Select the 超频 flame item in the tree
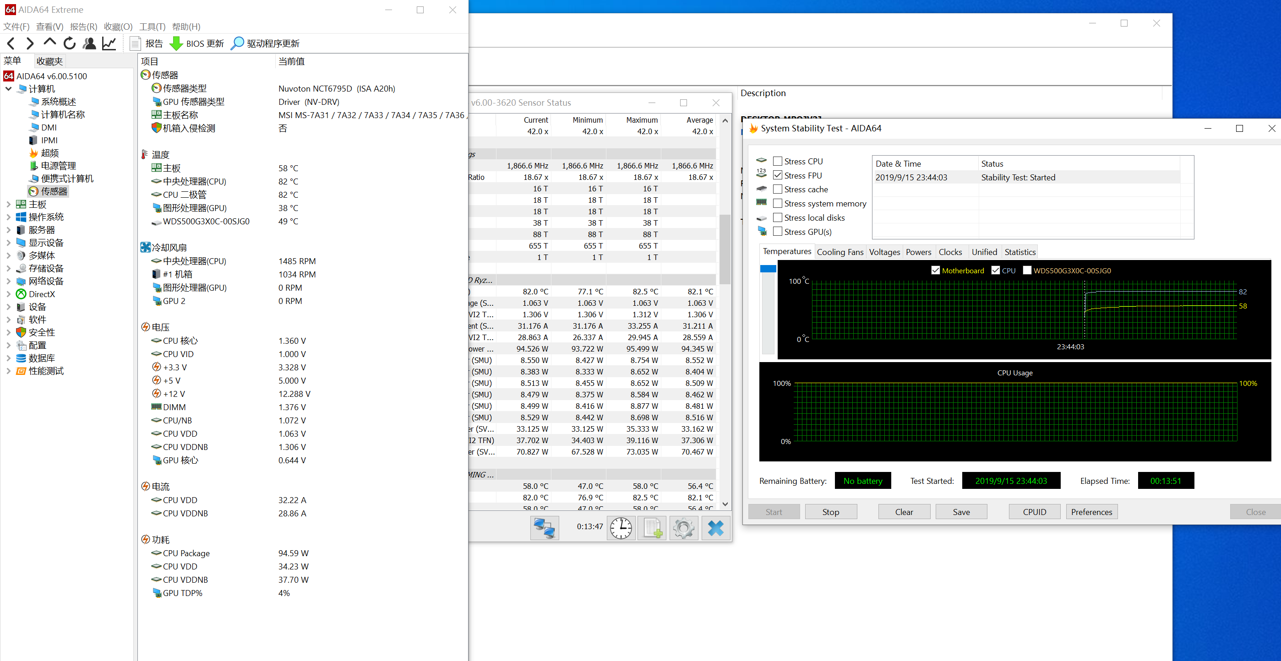Viewport: 1281px width, 661px height. point(45,153)
